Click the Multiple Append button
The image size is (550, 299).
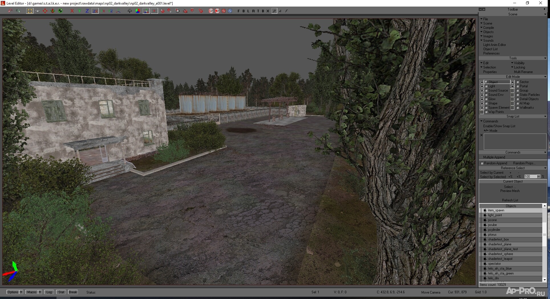(x=494, y=157)
